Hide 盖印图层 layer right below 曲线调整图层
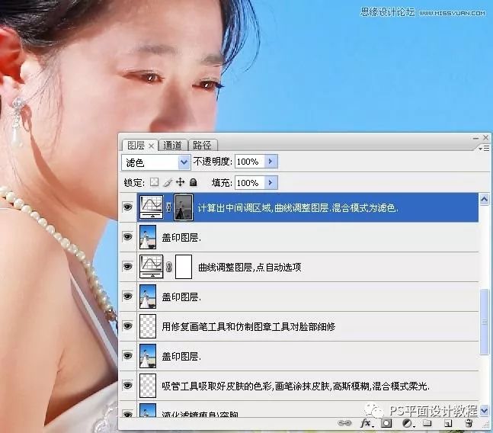This screenshot has width=493, height=433. pos(128,297)
